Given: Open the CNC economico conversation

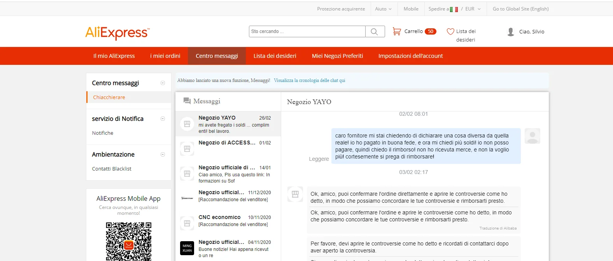Looking at the screenshot, I should 228,223.
